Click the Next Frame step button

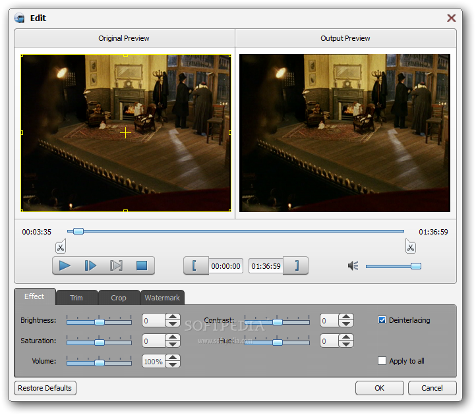pyautogui.click(x=90, y=265)
